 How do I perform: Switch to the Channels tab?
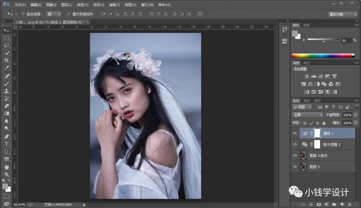coord(307,100)
